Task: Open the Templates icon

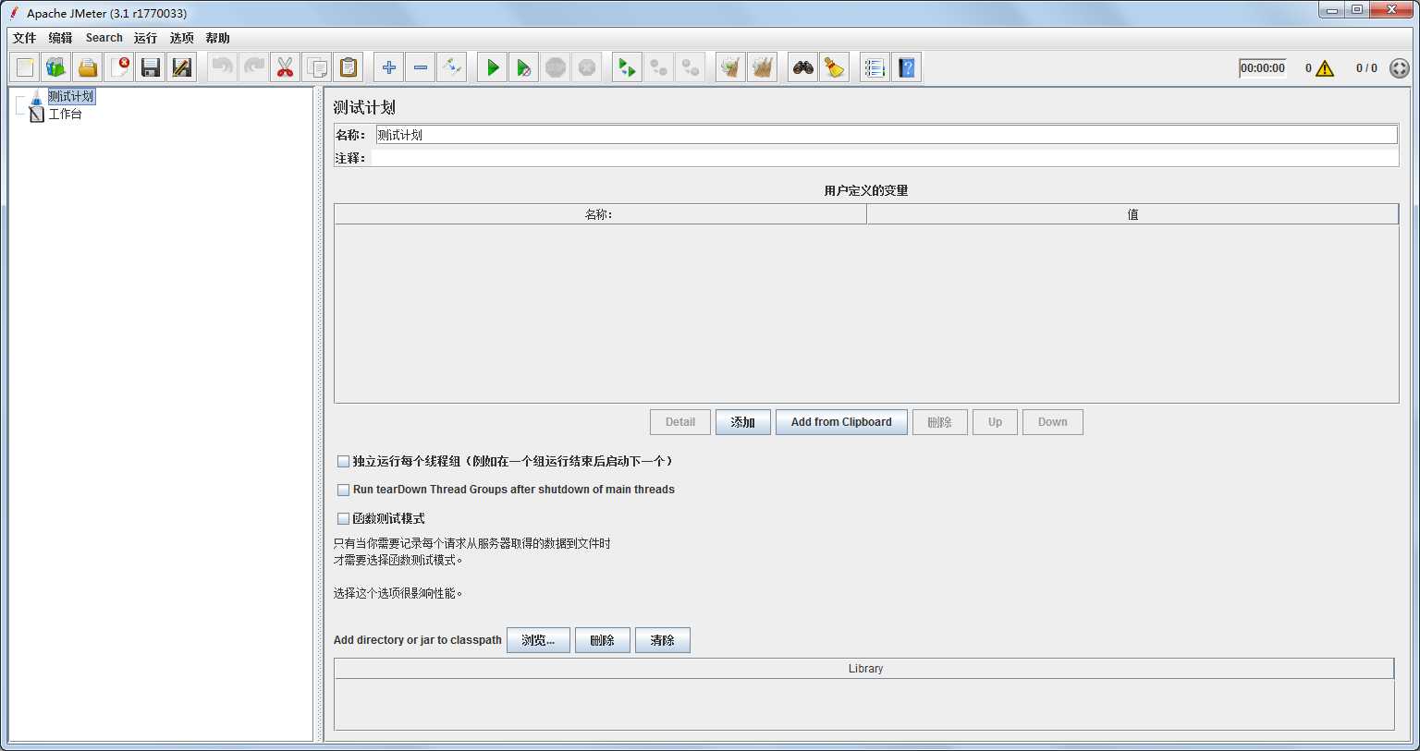Action: 56,67
